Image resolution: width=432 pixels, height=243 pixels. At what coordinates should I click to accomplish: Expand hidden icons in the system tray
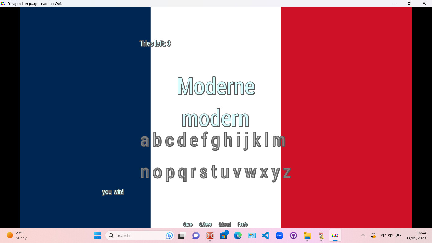[363, 235]
